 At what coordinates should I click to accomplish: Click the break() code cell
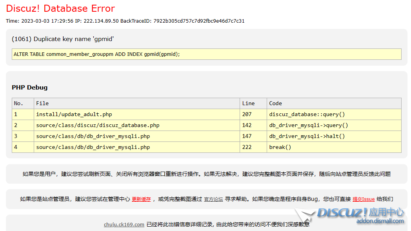280,147
